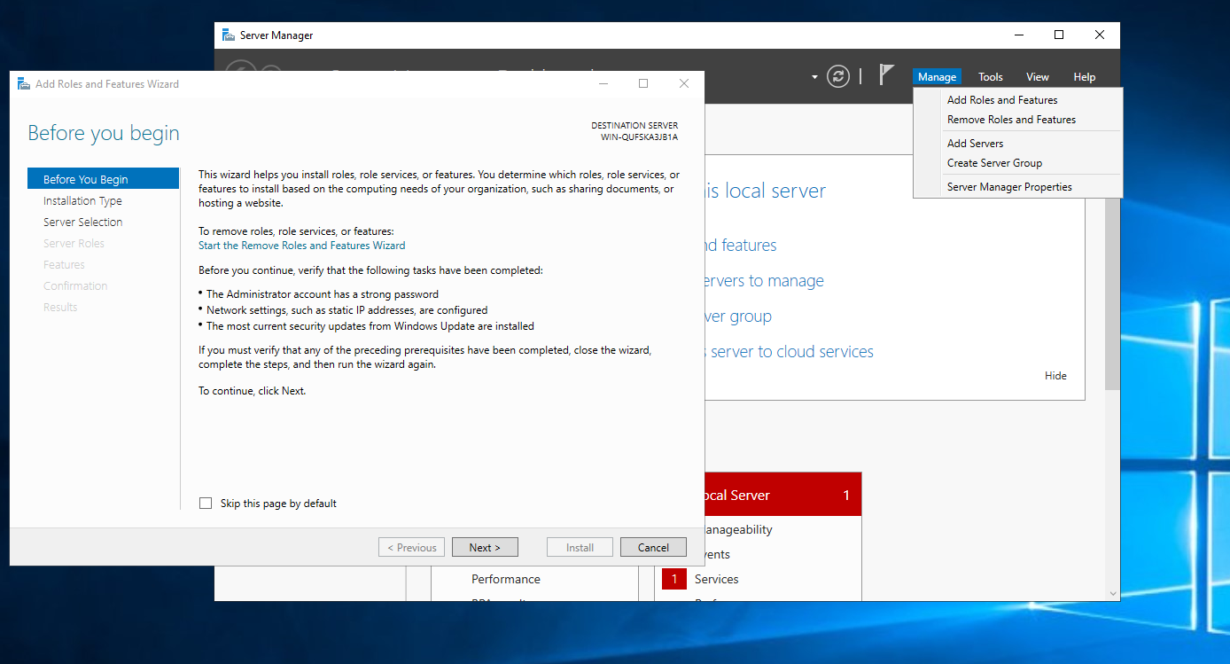The height and width of the screenshot is (664, 1230).
Task: Select Create Server Group menu entry
Action: [x=994, y=163]
